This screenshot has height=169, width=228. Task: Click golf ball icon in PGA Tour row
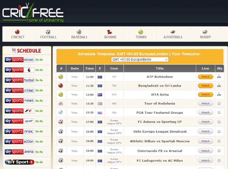point(61,112)
